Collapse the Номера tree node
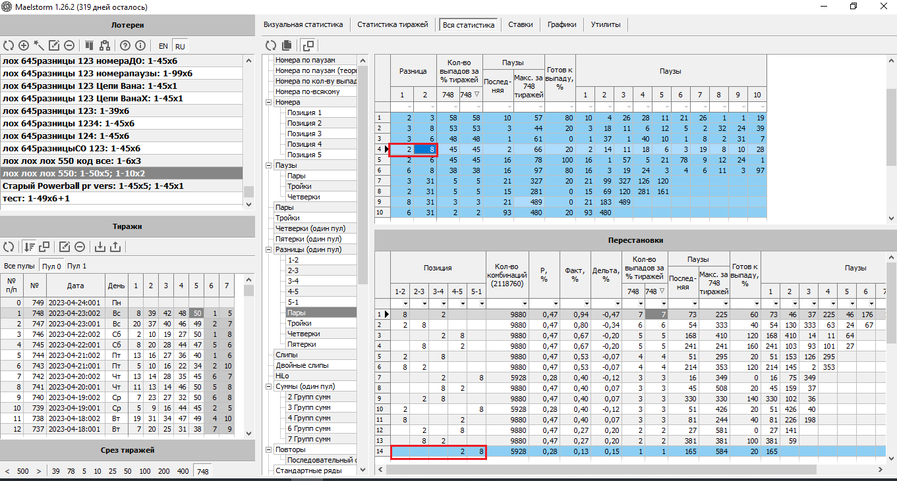Image resolution: width=897 pixels, height=481 pixels. [268, 102]
